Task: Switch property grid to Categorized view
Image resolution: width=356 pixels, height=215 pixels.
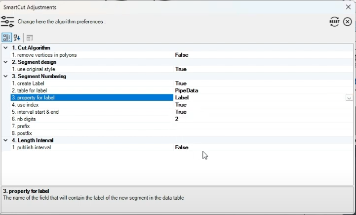Action: 7,38
